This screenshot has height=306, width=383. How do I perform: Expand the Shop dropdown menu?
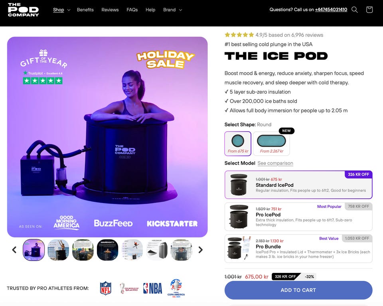(61, 10)
